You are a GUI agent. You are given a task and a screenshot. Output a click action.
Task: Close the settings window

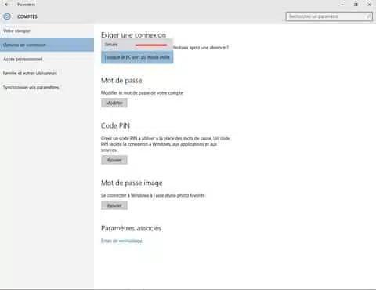point(370,5)
